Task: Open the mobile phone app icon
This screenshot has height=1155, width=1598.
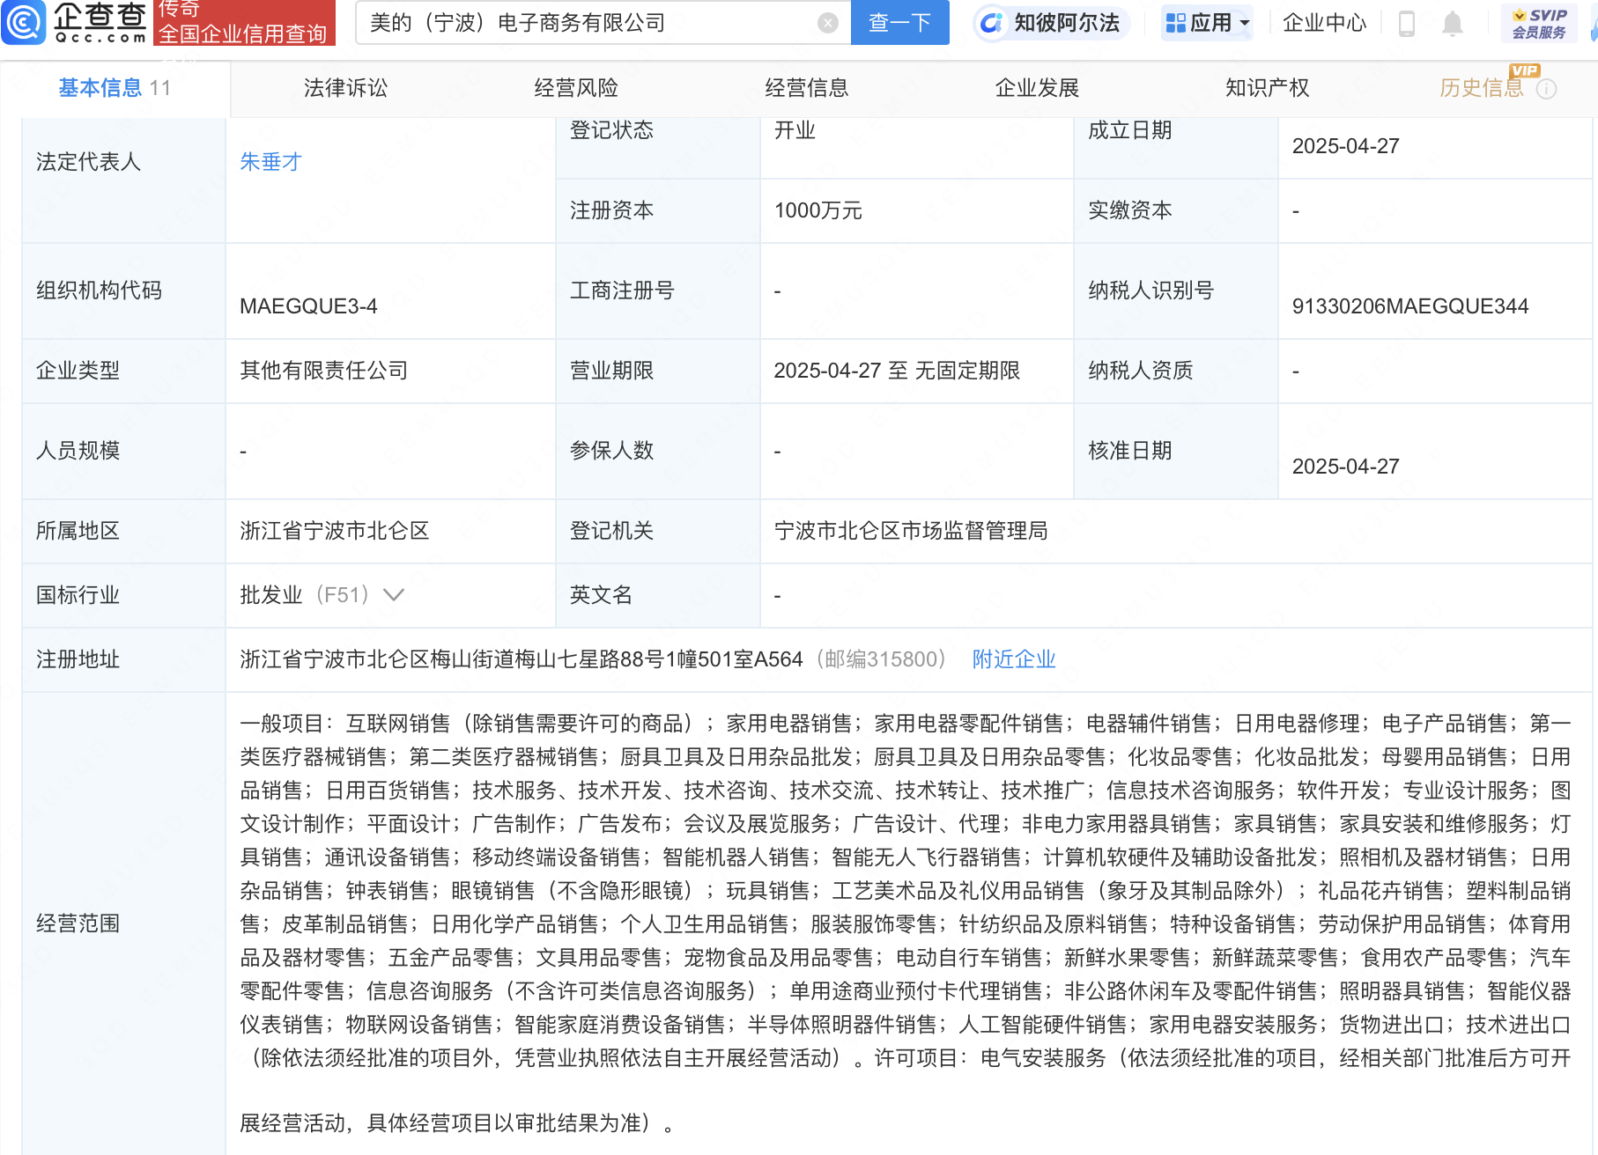Action: coord(1407,24)
